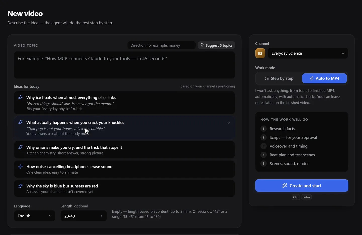Click the sparkle icon beside the onions idea
The image size is (362, 235).
click(x=21, y=147)
